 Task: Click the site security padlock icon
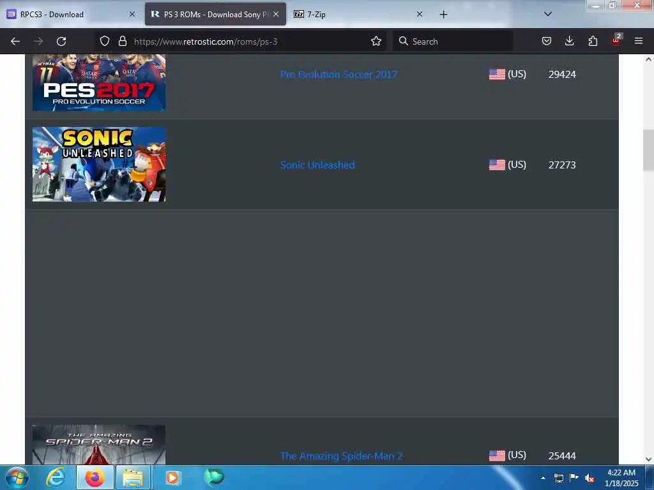122,41
